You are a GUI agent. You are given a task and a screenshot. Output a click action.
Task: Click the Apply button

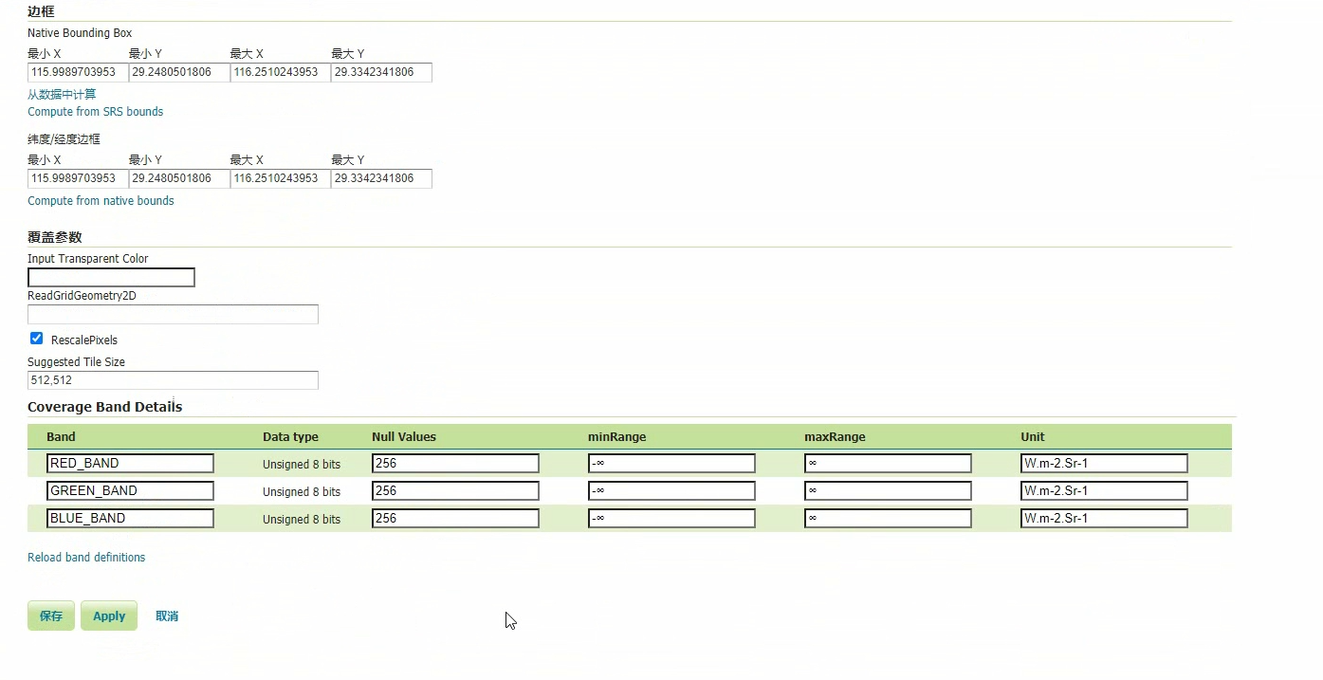109,616
